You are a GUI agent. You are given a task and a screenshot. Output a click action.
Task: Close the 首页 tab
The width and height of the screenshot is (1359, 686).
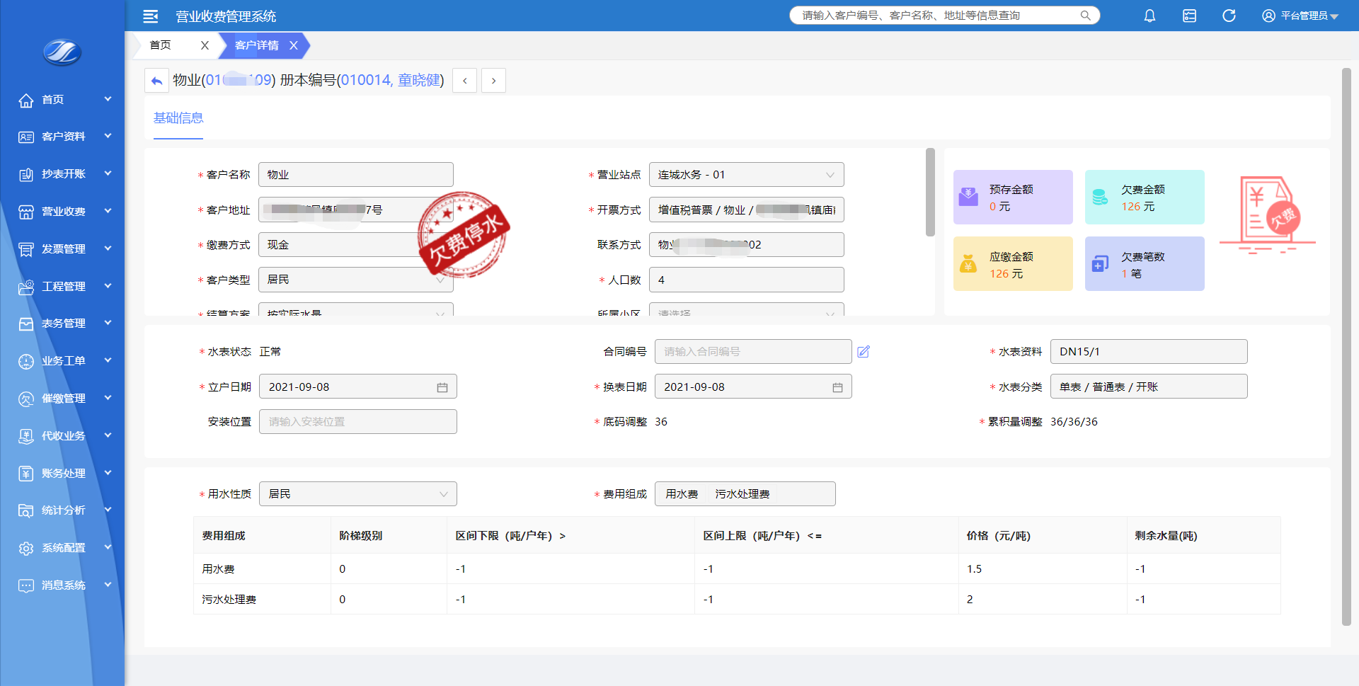pyautogui.click(x=205, y=45)
